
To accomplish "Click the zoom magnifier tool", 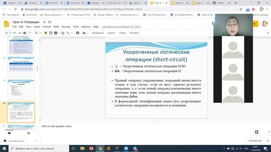I will [36, 33].
